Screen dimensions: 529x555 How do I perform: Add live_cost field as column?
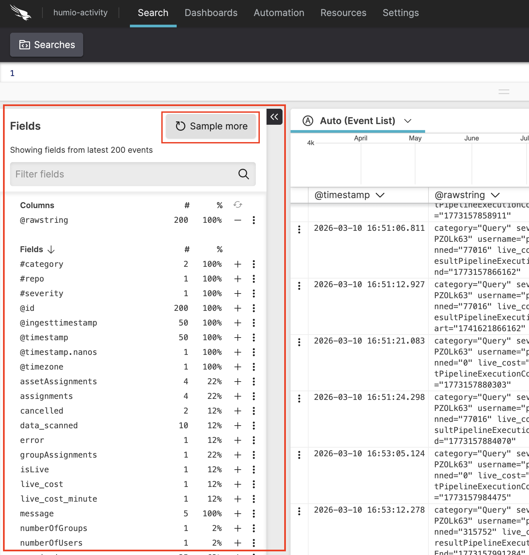pyautogui.click(x=238, y=484)
